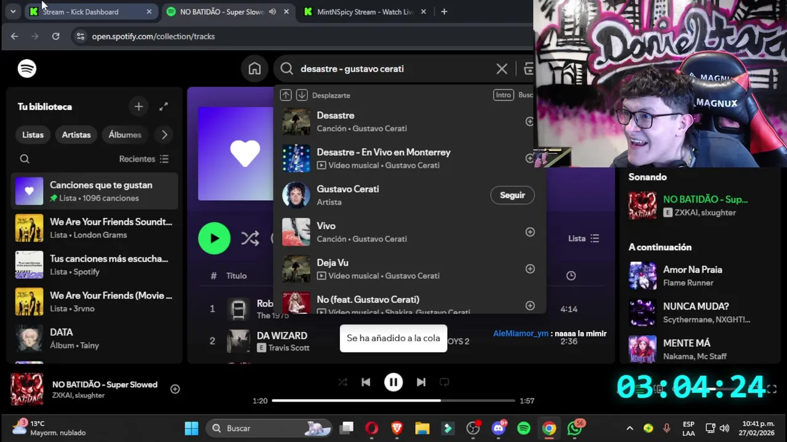This screenshot has height=442, width=787.
Task: Toggle repeat in player bar
Action: (445, 382)
